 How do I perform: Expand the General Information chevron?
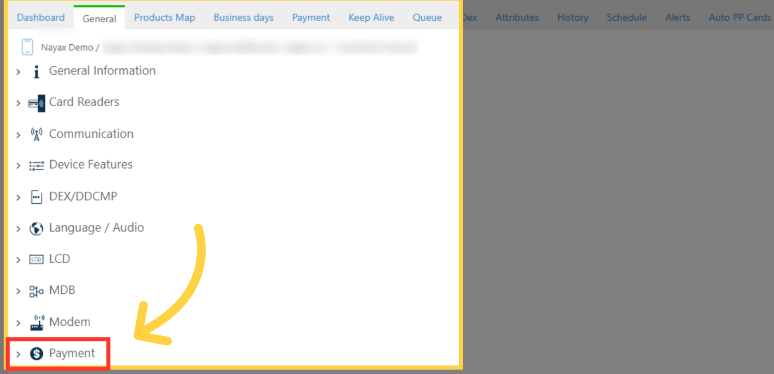tap(18, 72)
